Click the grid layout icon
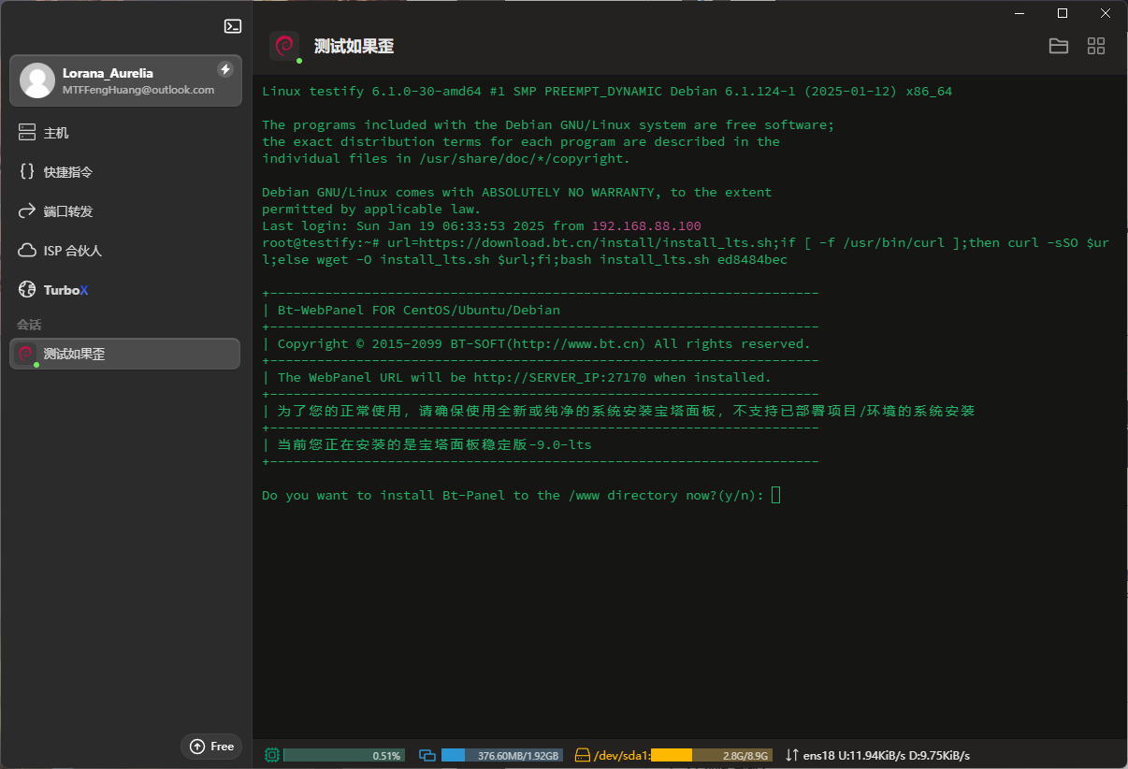Viewport: 1128px width, 769px height. point(1096,46)
